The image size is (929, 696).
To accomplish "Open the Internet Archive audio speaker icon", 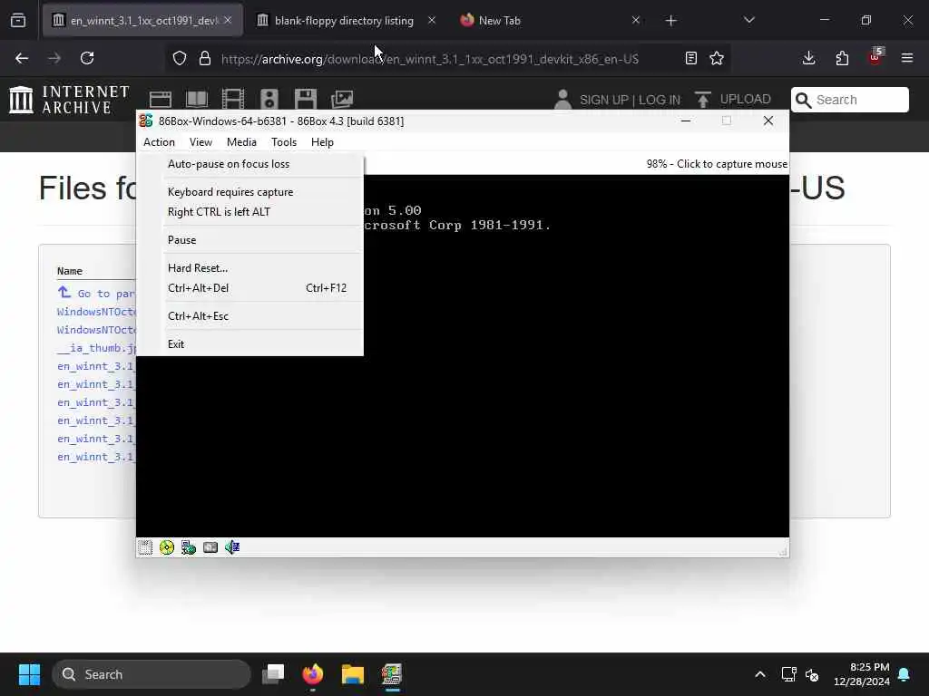I will pos(269,99).
